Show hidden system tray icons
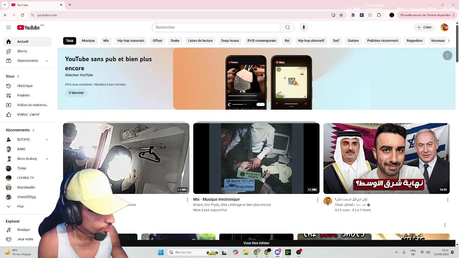 coord(396,252)
